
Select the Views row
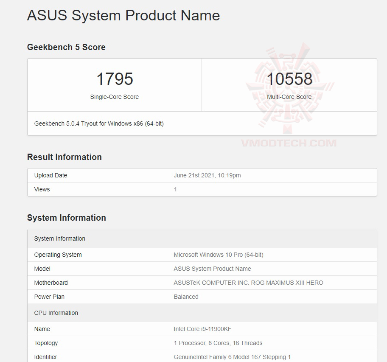42,189
